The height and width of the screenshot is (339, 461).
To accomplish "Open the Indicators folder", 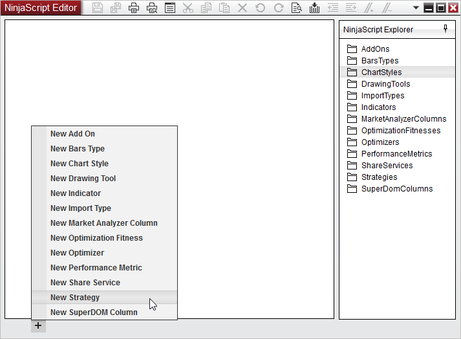I will pyautogui.click(x=378, y=107).
